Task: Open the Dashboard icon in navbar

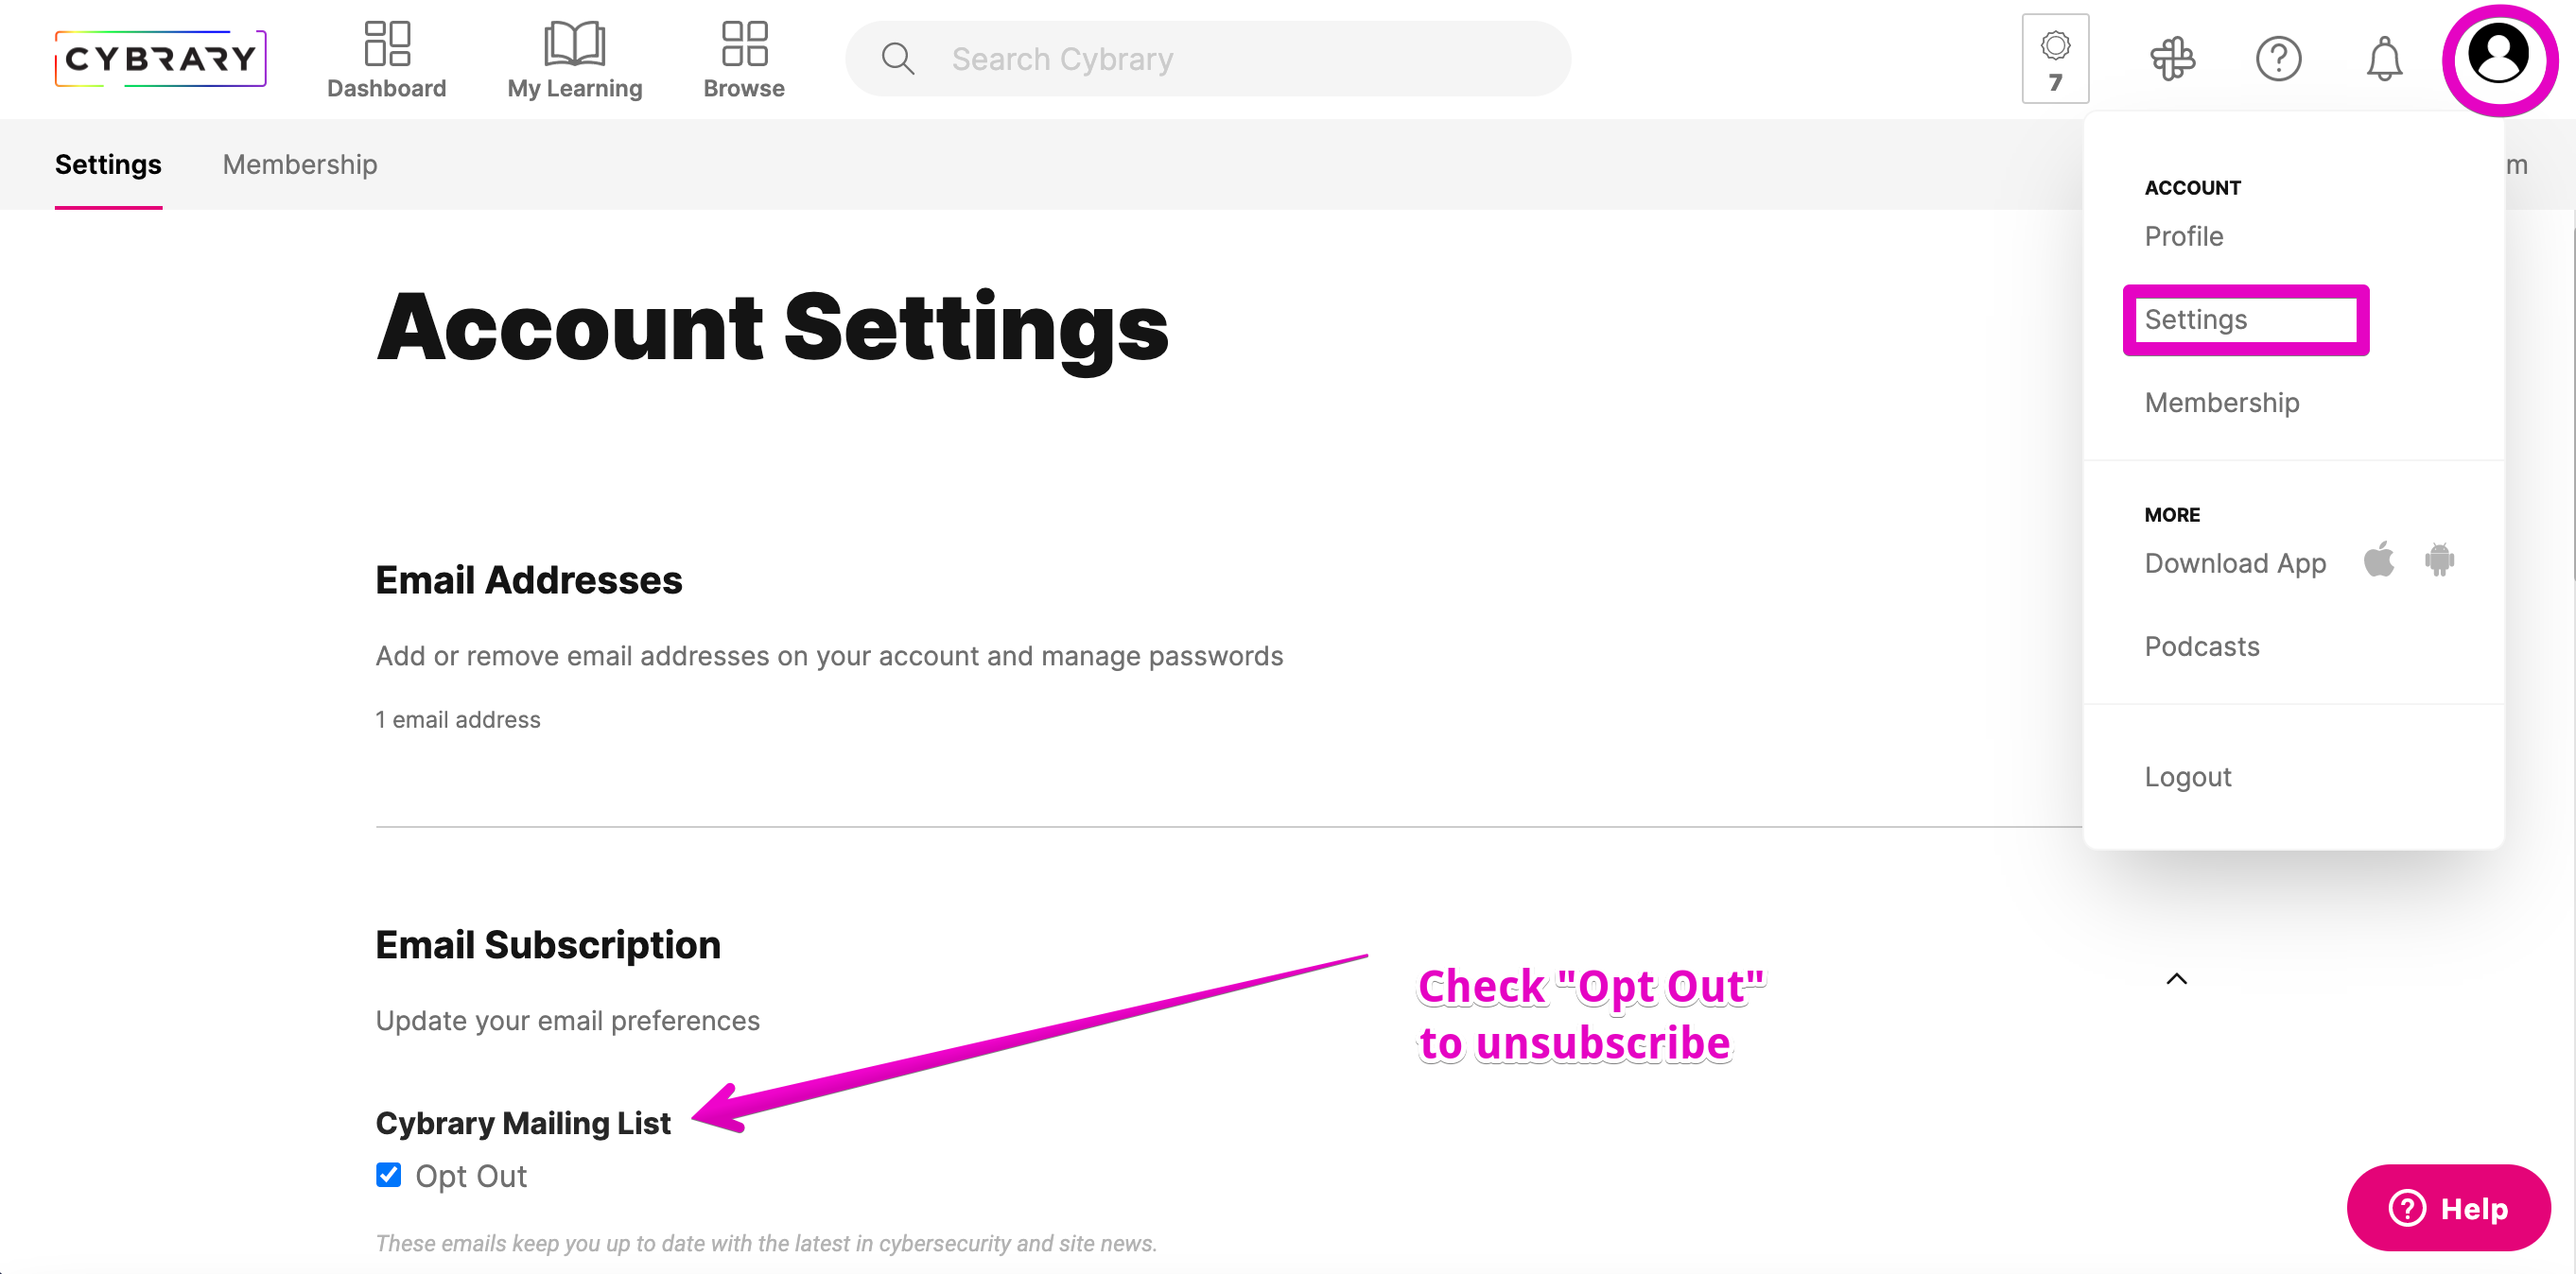Action: pos(387,44)
